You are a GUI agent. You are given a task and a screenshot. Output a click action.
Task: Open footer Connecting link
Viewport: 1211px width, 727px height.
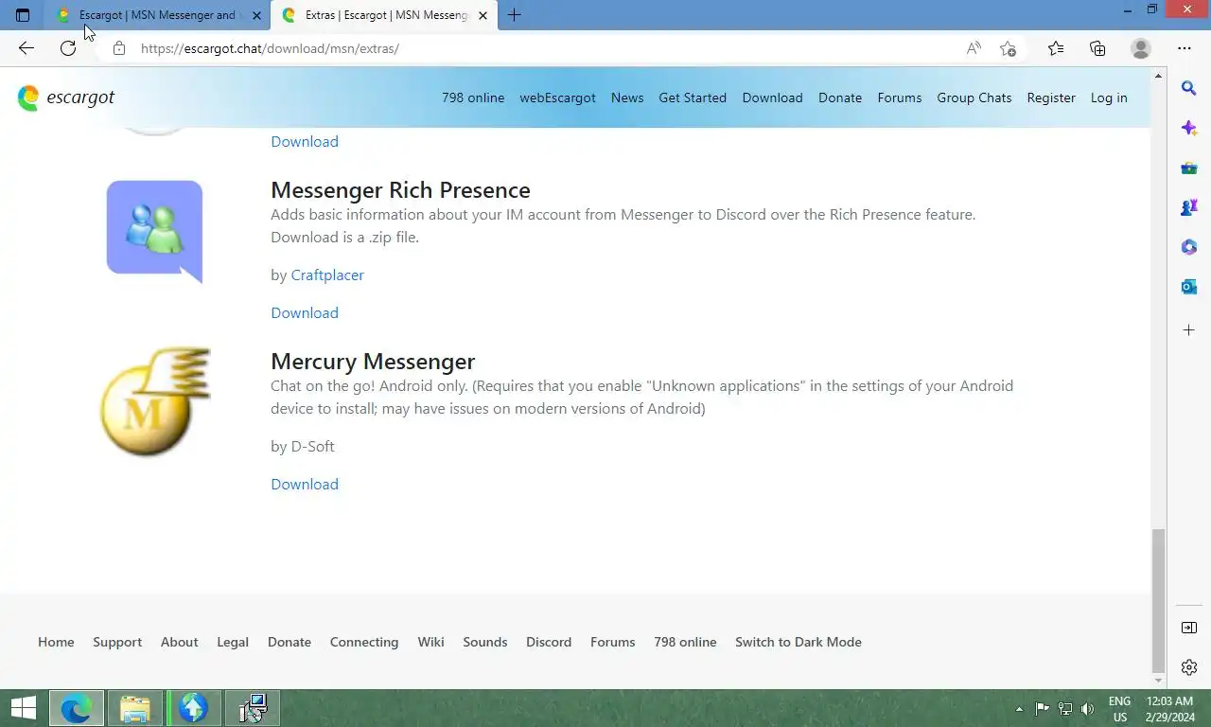tap(364, 642)
